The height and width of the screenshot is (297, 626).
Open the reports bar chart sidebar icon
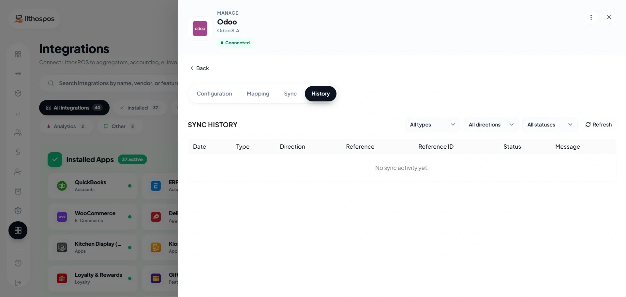pyautogui.click(x=18, y=113)
